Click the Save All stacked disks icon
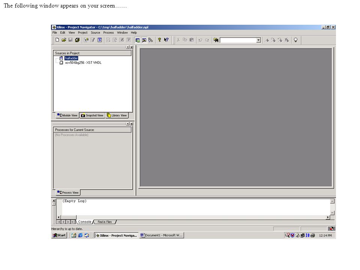360x270 pixels. click(x=77, y=40)
